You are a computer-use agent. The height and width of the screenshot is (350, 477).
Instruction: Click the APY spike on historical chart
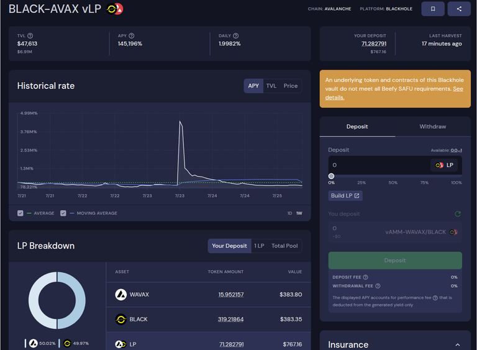[x=180, y=122]
